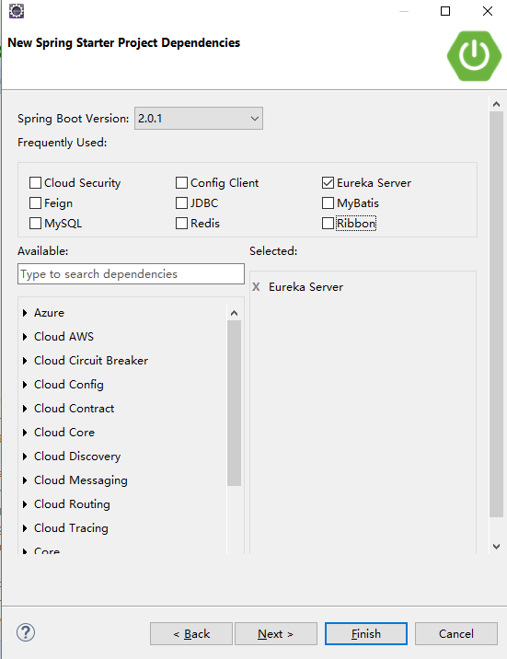Click the help question mark icon
Image resolution: width=507 pixels, height=659 pixels.
point(26,632)
